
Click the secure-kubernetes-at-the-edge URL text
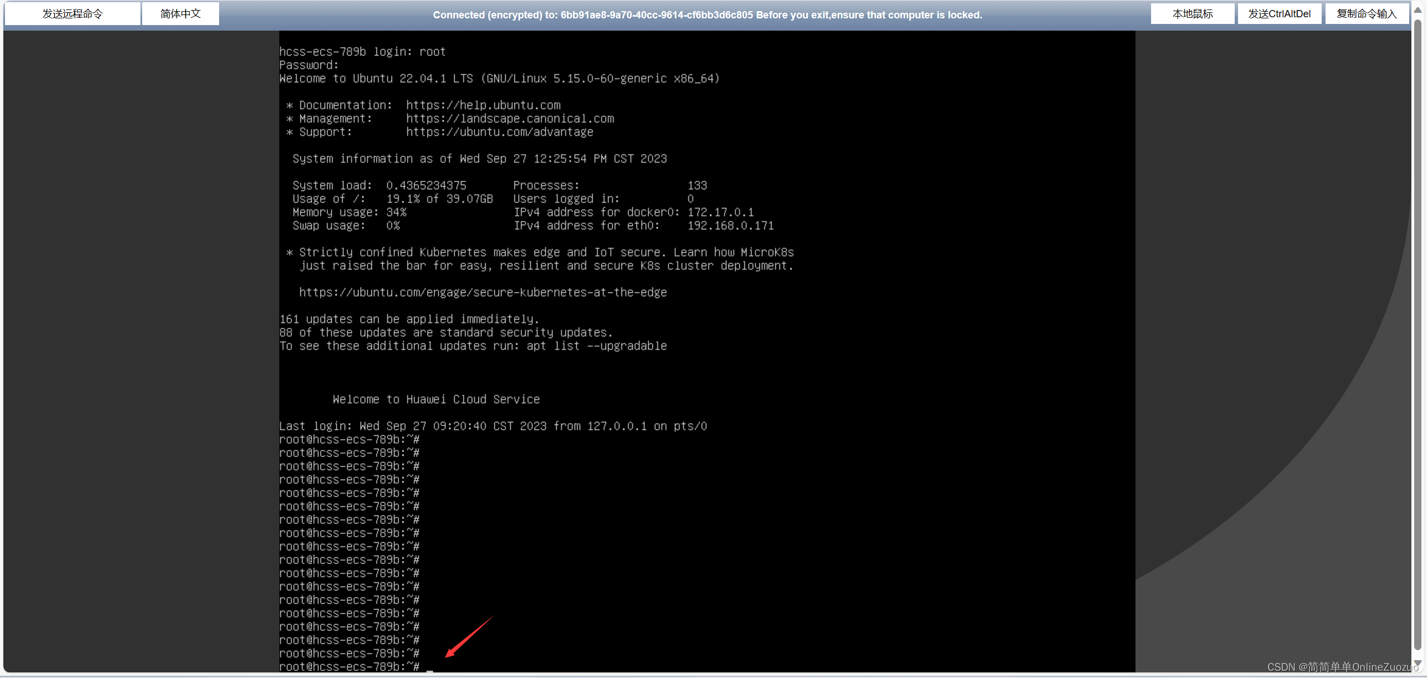coord(483,292)
